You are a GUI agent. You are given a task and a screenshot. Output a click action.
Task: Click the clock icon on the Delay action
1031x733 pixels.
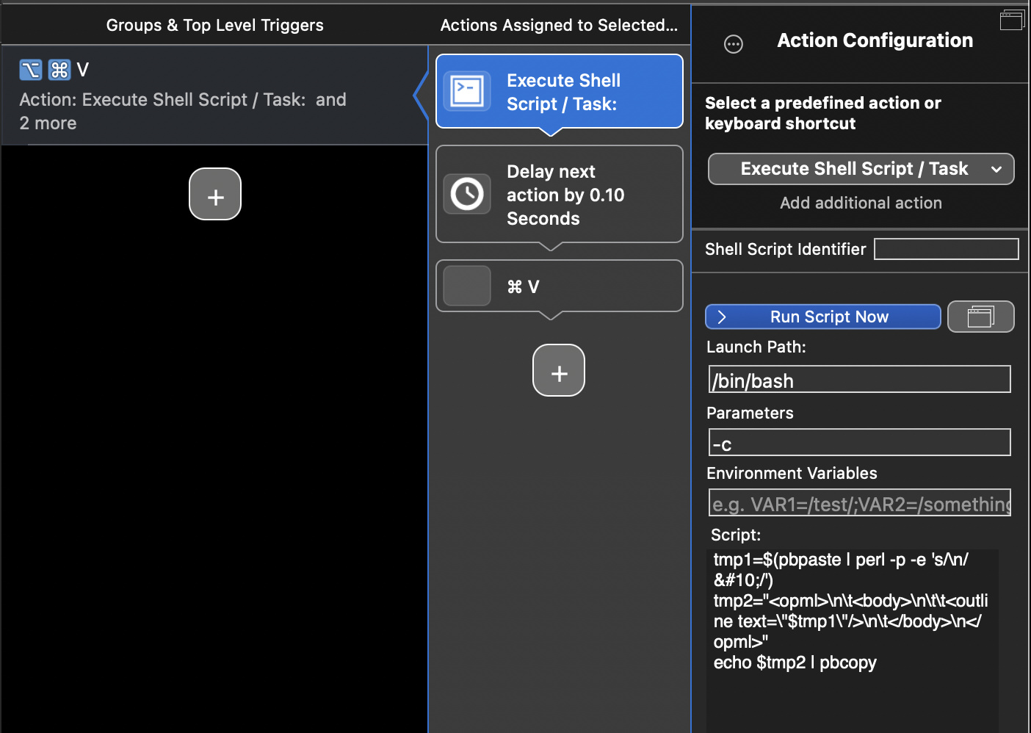(467, 194)
